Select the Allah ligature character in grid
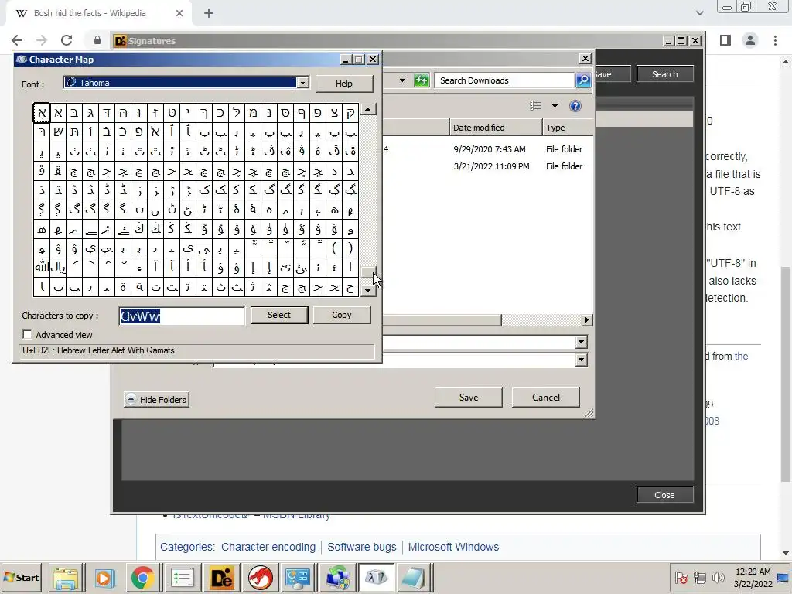792x594 pixels. [x=42, y=268]
